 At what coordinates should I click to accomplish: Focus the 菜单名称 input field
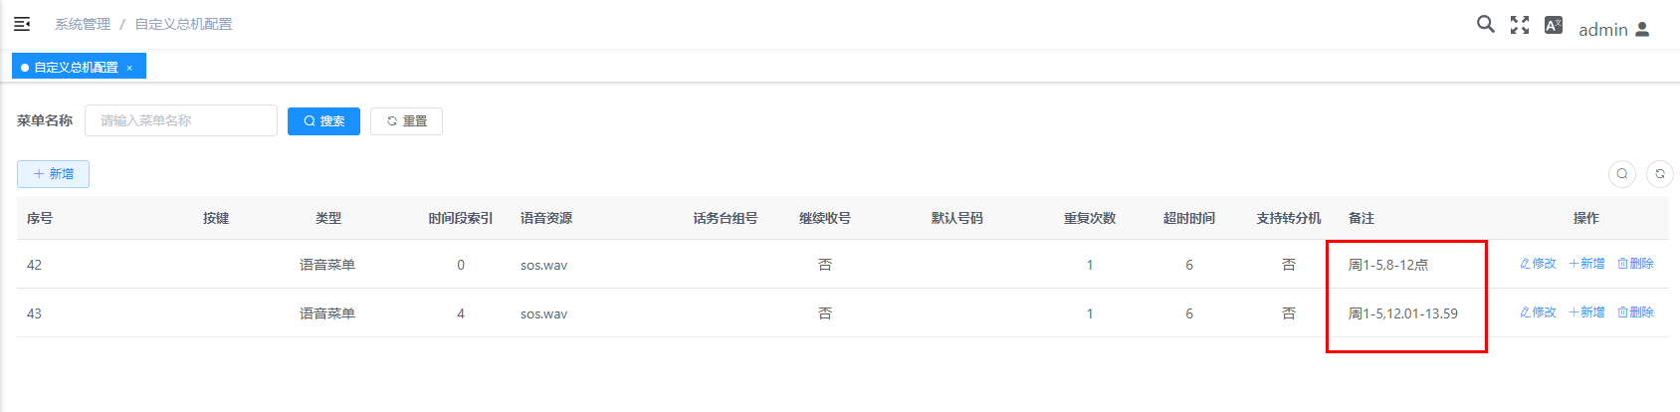[181, 120]
